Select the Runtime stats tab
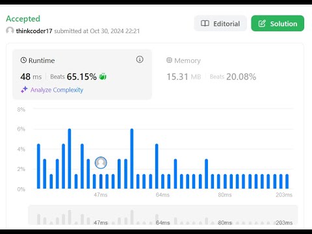312x234 pixels. 82,74
